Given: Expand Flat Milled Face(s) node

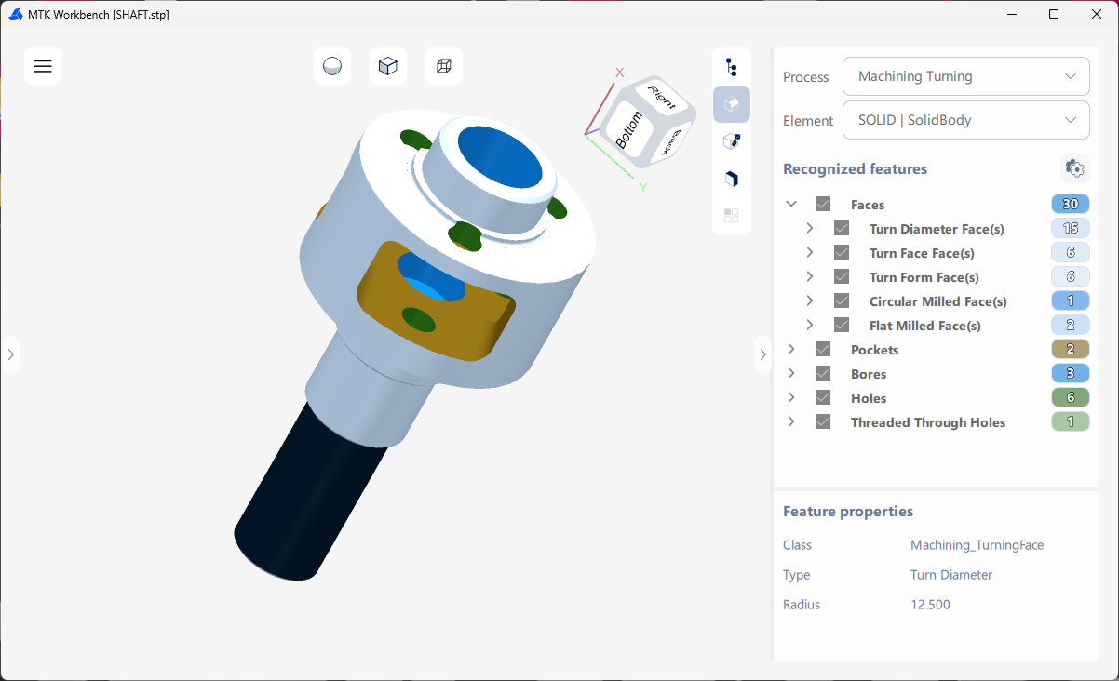Looking at the screenshot, I should 810,325.
